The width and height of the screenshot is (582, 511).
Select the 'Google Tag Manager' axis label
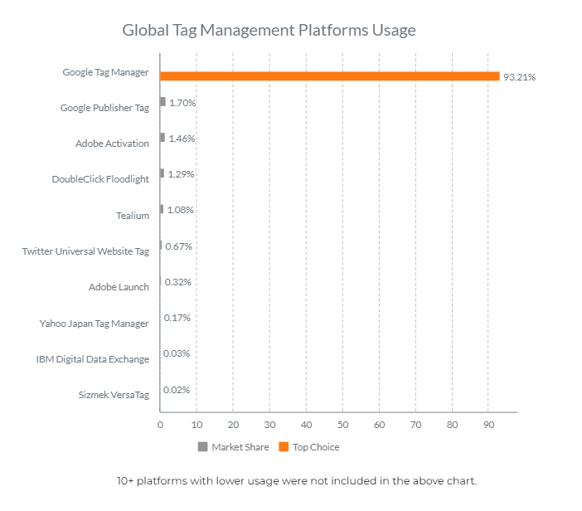(105, 72)
